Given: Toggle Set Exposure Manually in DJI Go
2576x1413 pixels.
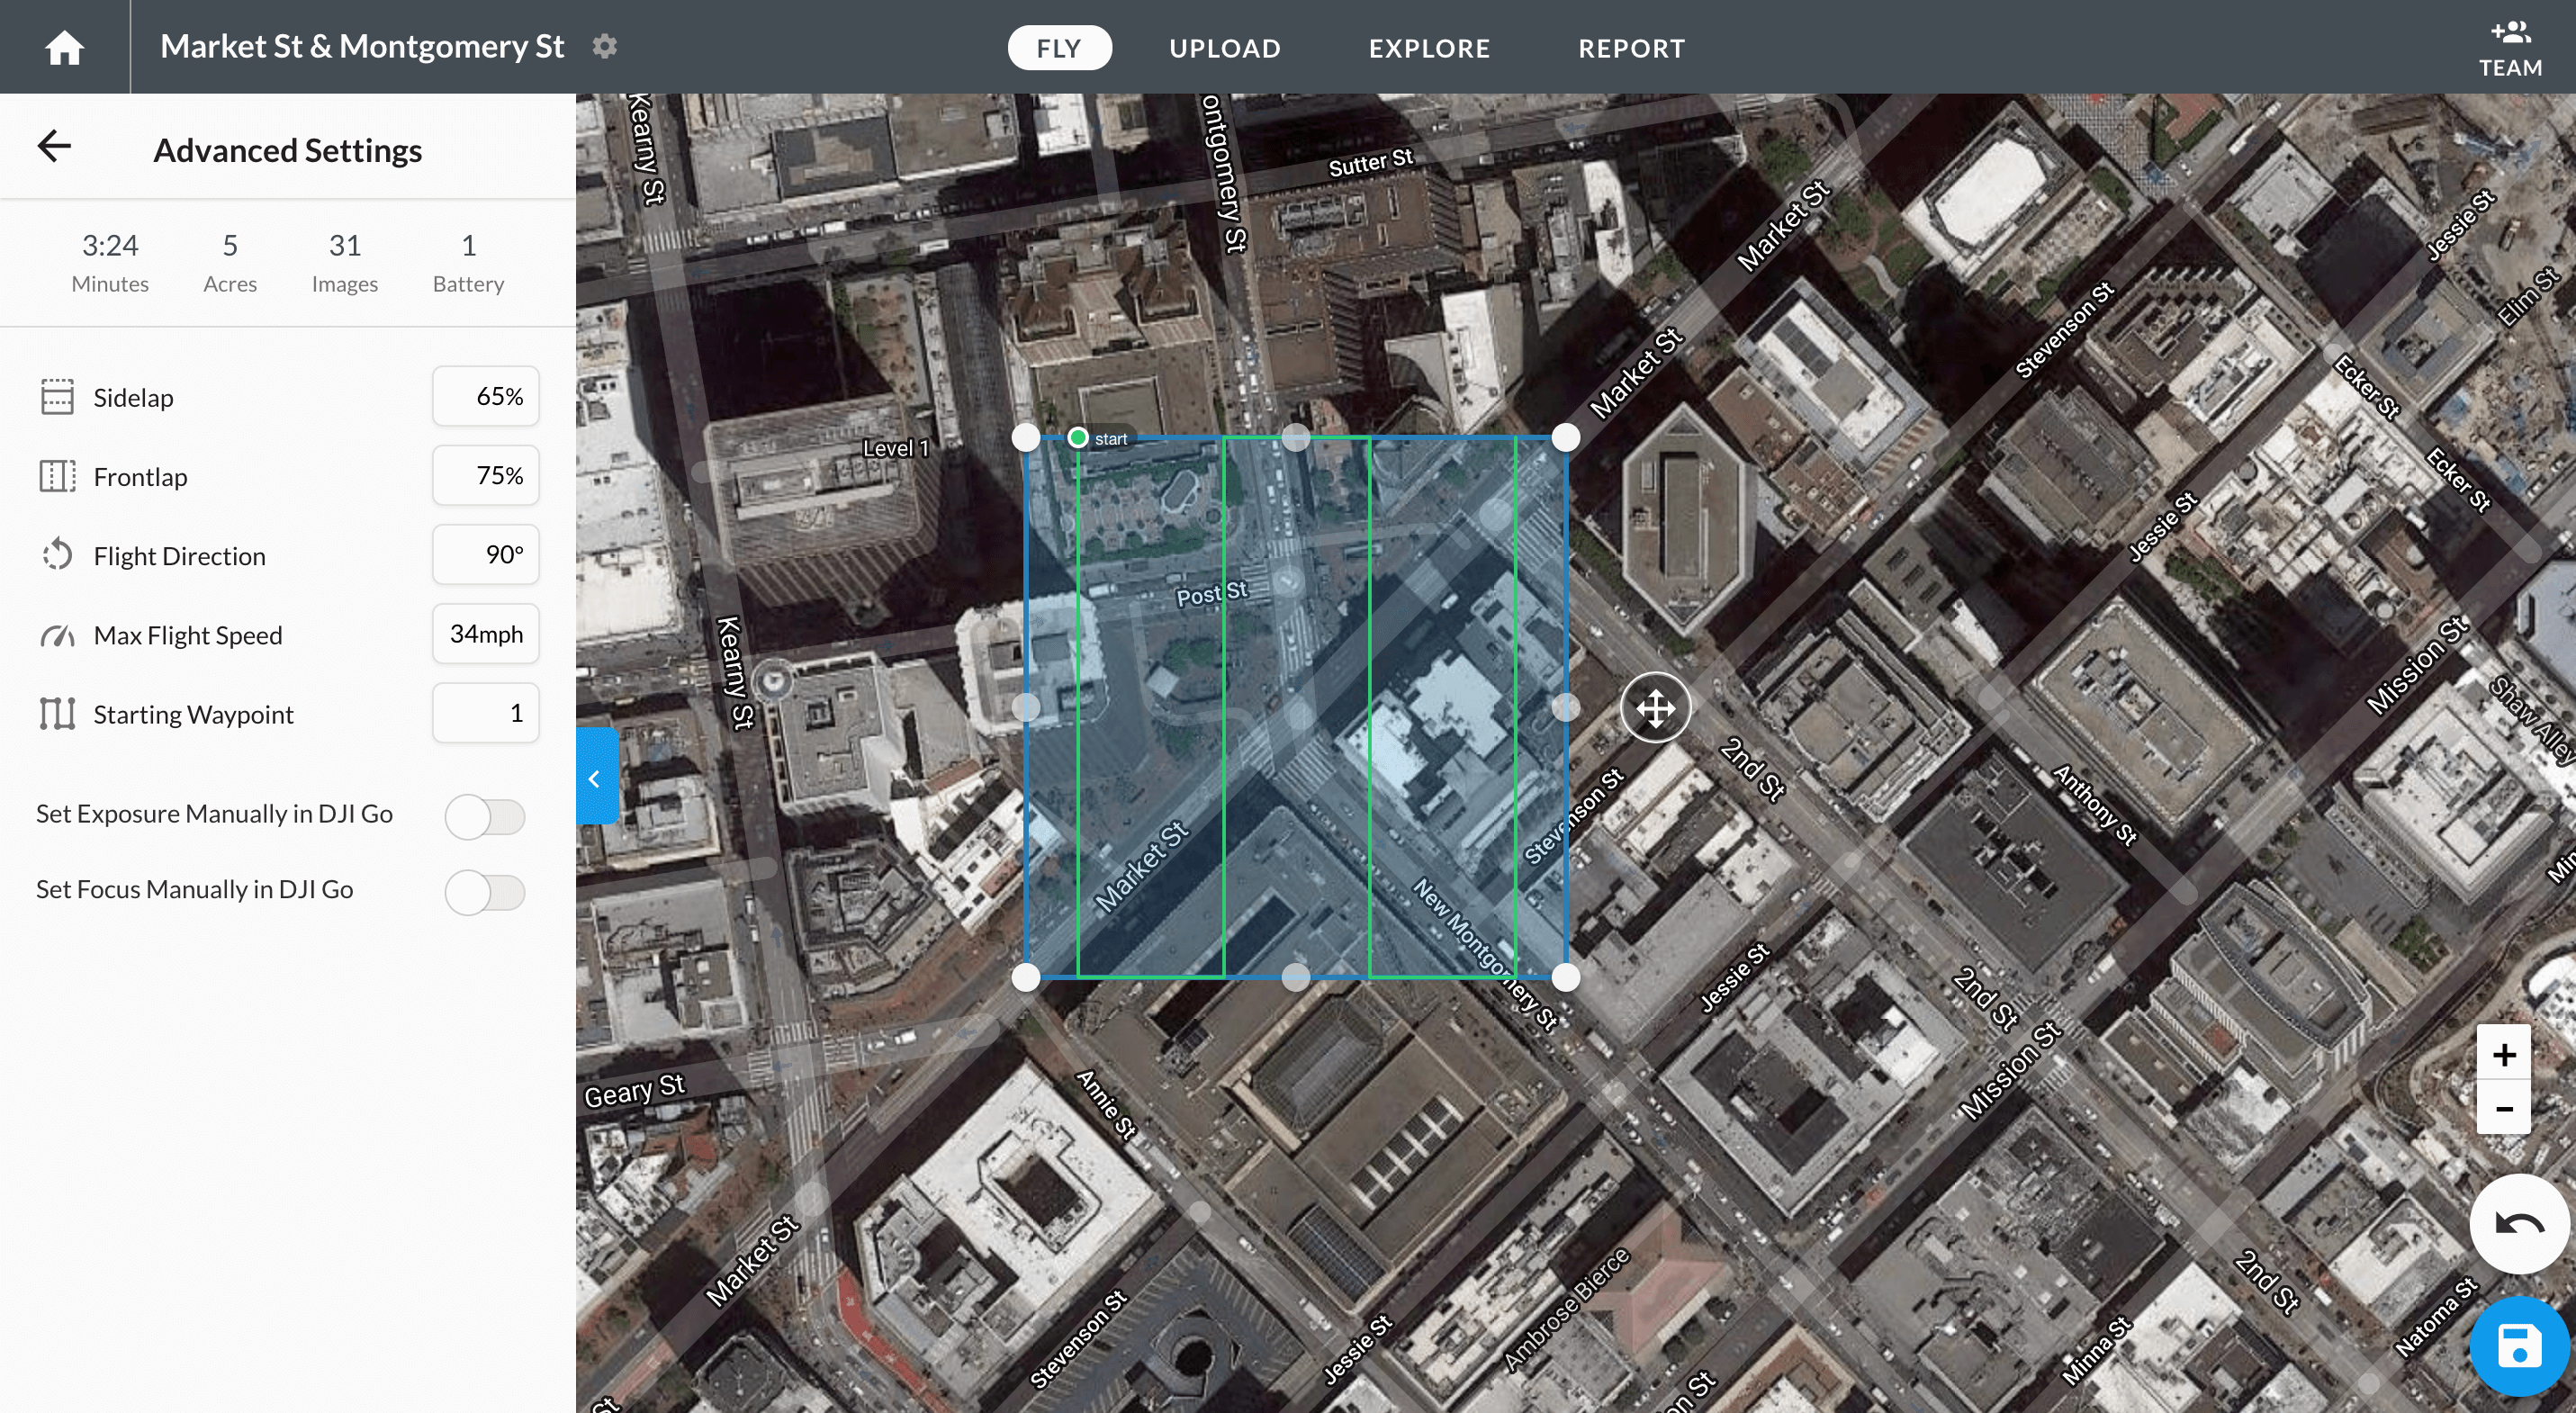Looking at the screenshot, I should (x=485, y=813).
